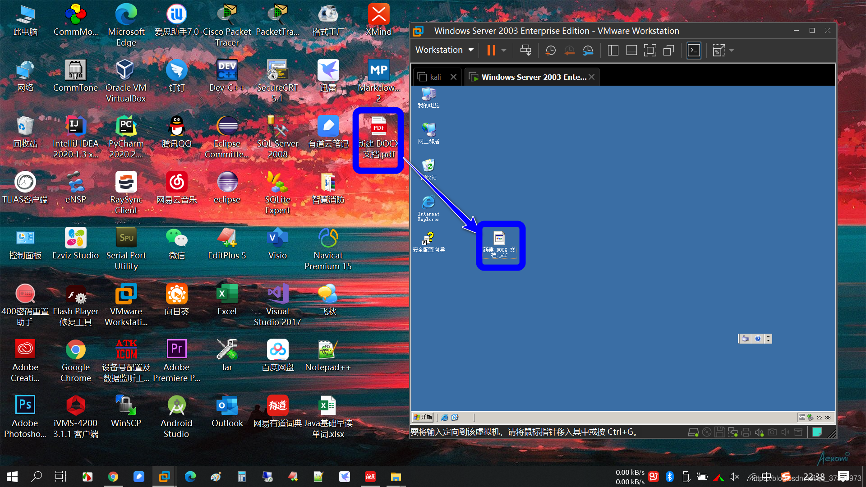Open XMind desktop shortcut
866x487 pixels.
[378, 19]
